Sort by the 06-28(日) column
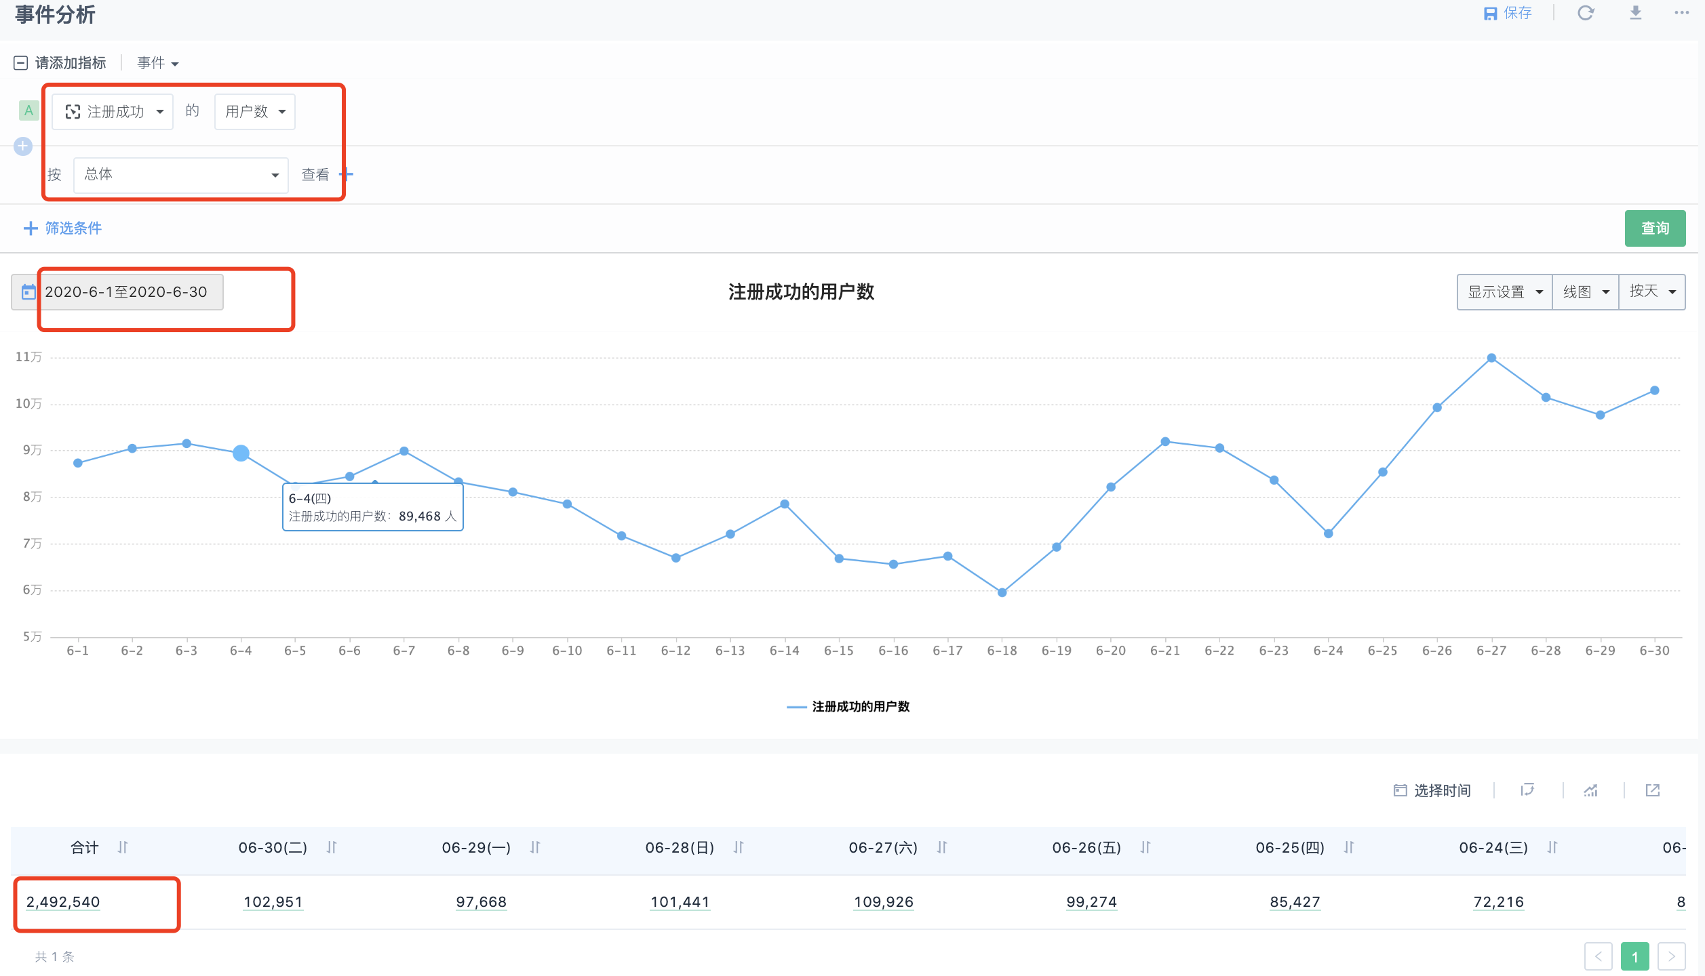This screenshot has width=1705, height=976. tap(739, 847)
